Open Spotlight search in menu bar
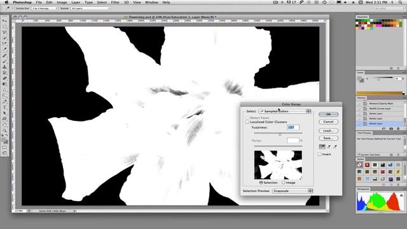Viewport: 407px width, 229px height. click(401, 3)
